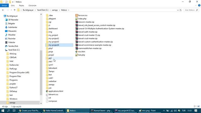201x113 pixels.
Task: Open Giriş ribbon tab
Action: coord(13,6)
